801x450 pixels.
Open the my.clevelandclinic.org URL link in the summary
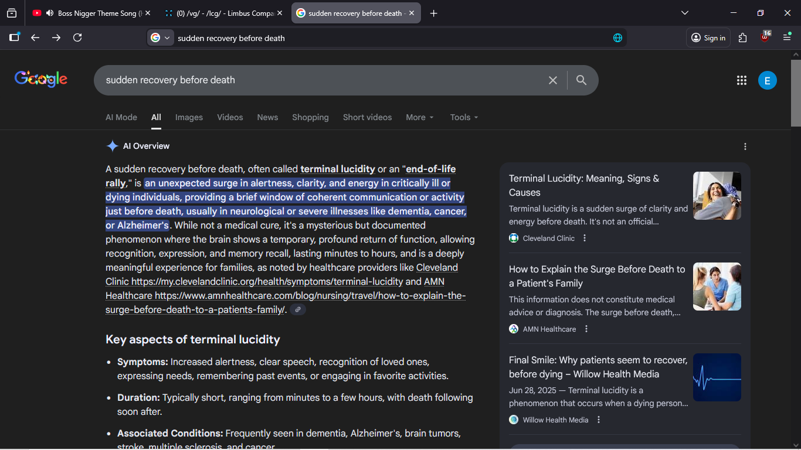pyautogui.click(x=267, y=282)
